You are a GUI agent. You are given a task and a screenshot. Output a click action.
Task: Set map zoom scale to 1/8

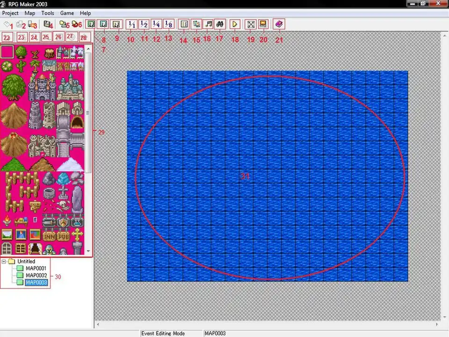168,24
